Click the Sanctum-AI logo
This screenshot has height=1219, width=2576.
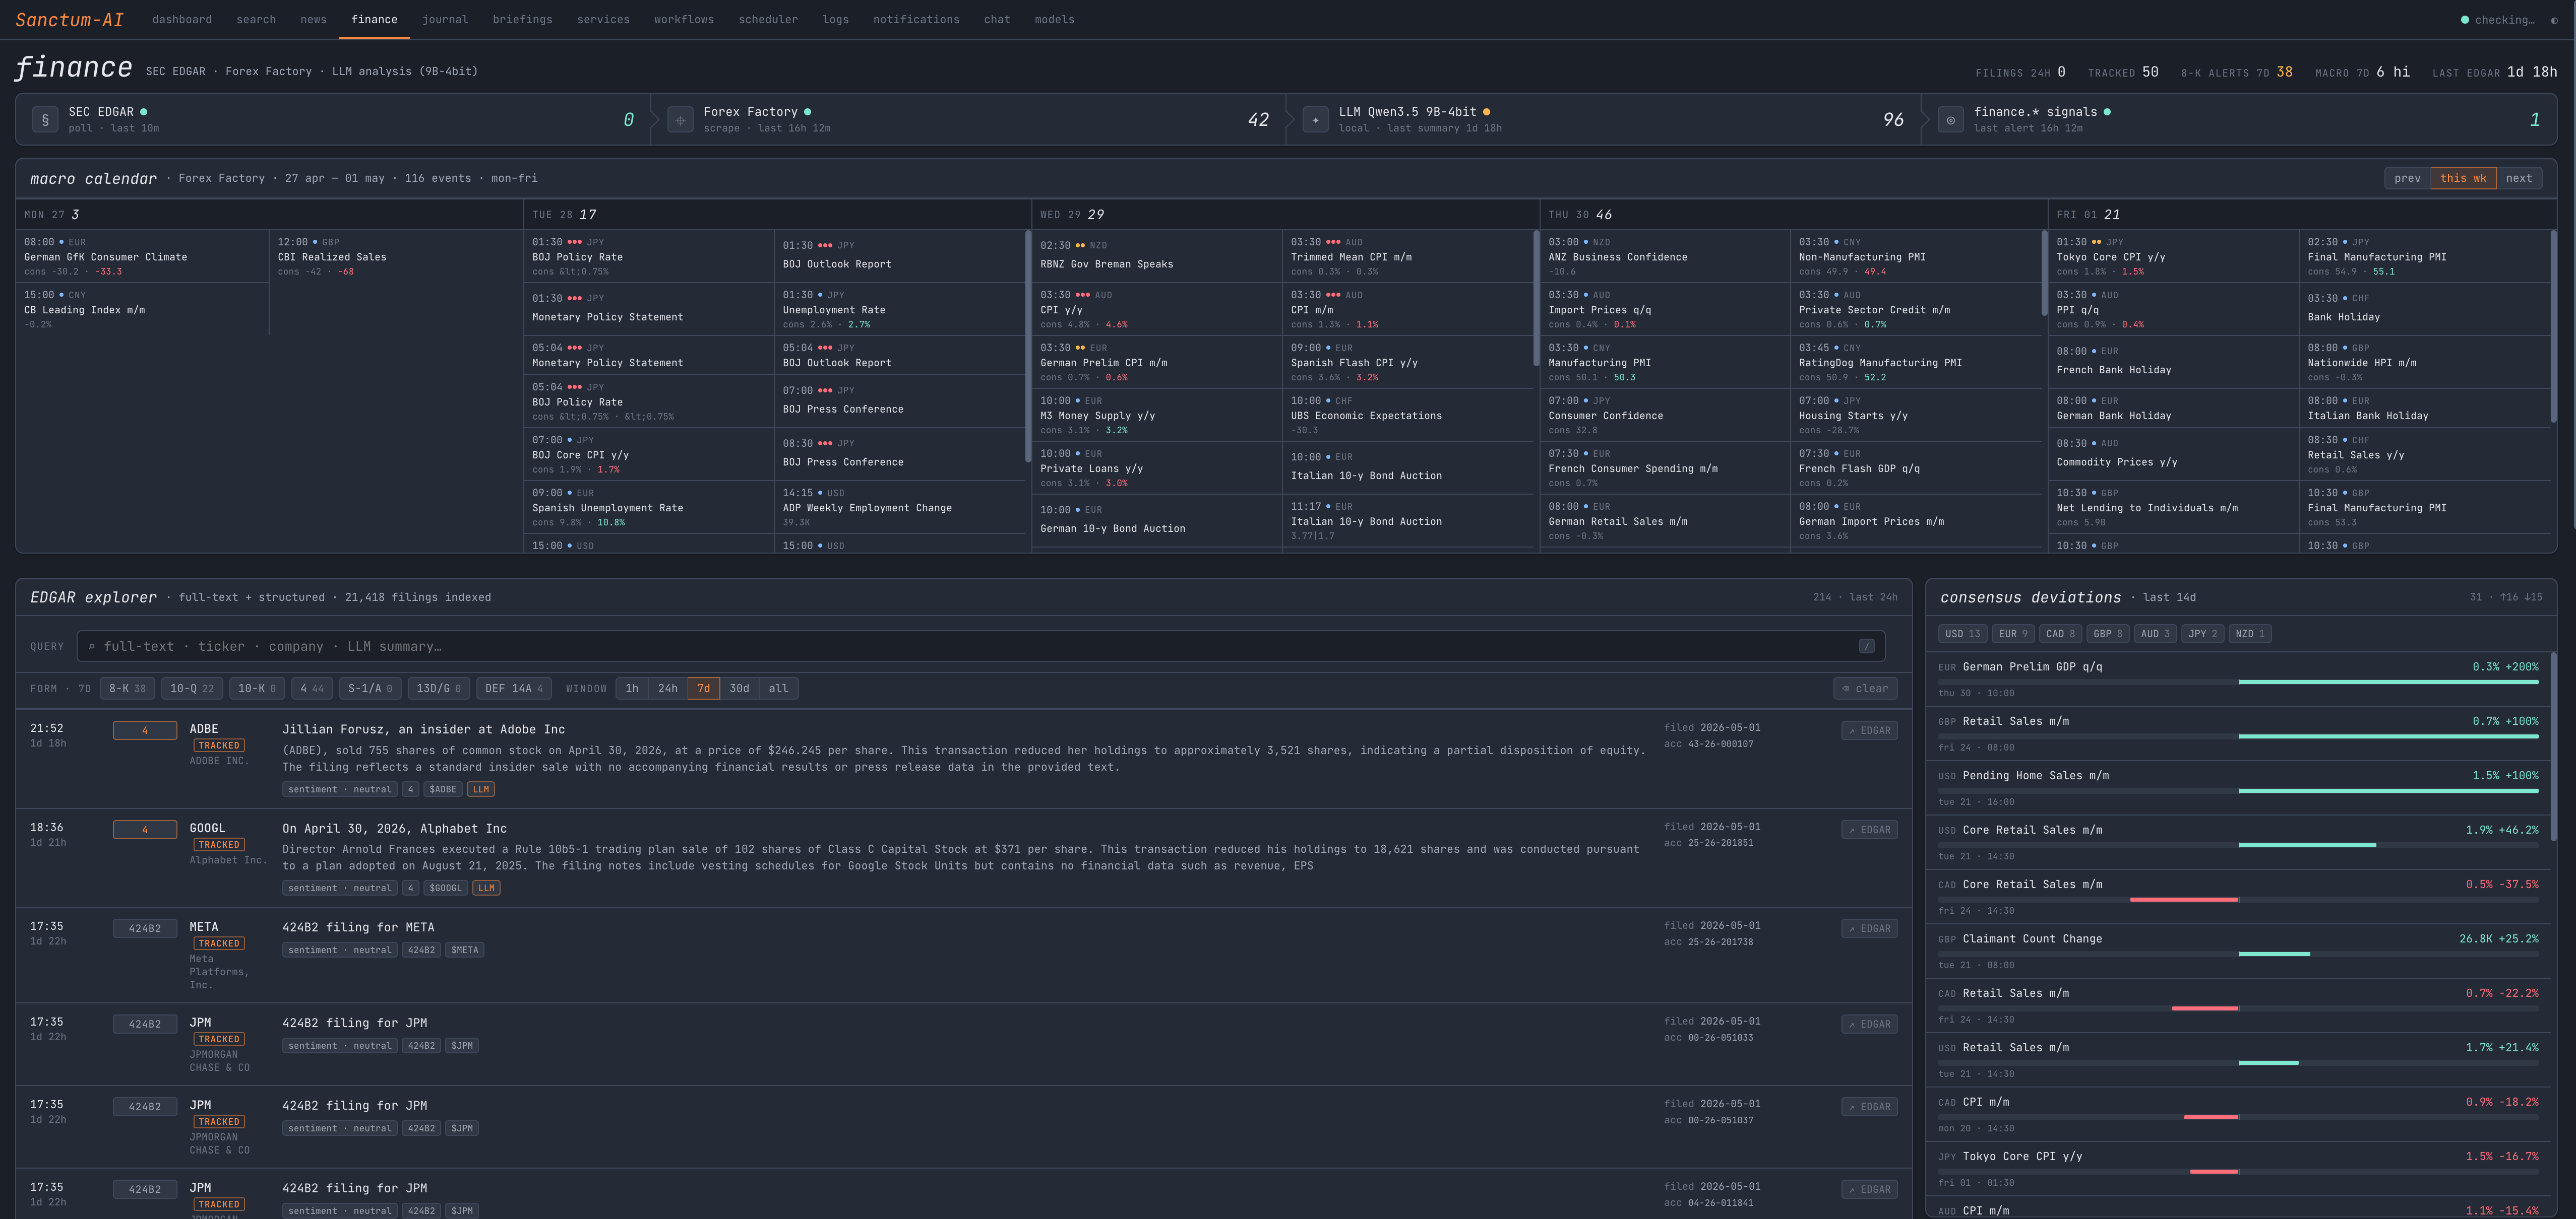pos(69,20)
